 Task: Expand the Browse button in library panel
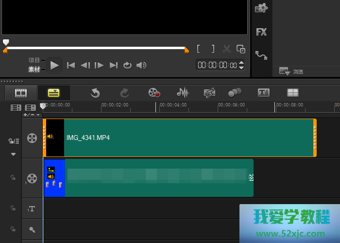[x=285, y=71]
